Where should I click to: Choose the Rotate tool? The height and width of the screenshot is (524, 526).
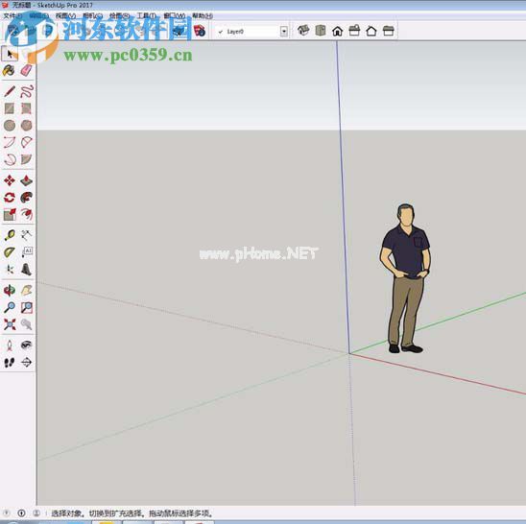tap(10, 198)
